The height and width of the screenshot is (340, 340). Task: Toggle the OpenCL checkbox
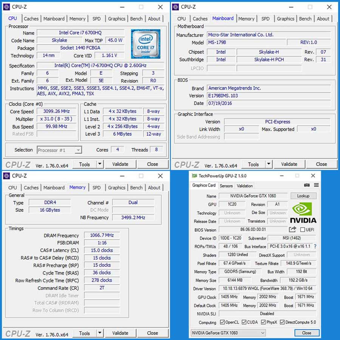222,322
